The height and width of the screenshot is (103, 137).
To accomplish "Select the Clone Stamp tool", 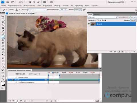I will tap(3, 40).
